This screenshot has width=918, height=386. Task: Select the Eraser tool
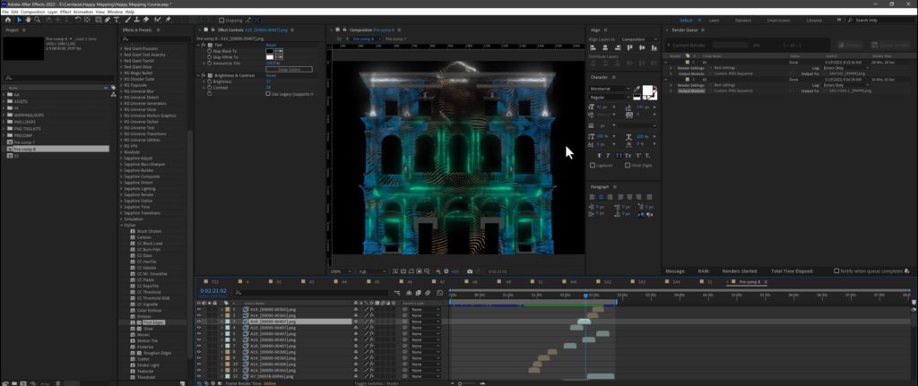[x=146, y=20]
